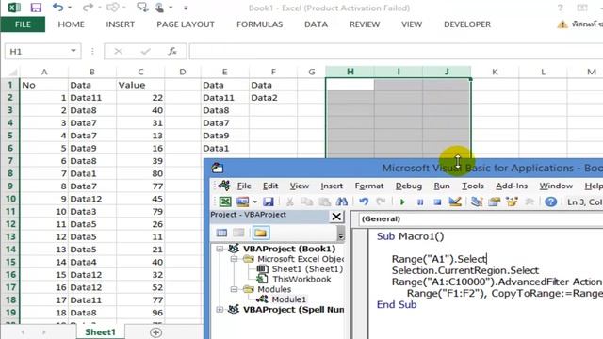
Task: Add a new sheet with plus icon
Action: [x=155, y=332]
